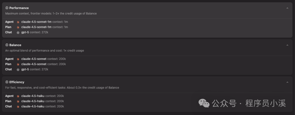Collapse the Performance section chevron
This screenshot has width=295, height=115.
click(287, 8)
